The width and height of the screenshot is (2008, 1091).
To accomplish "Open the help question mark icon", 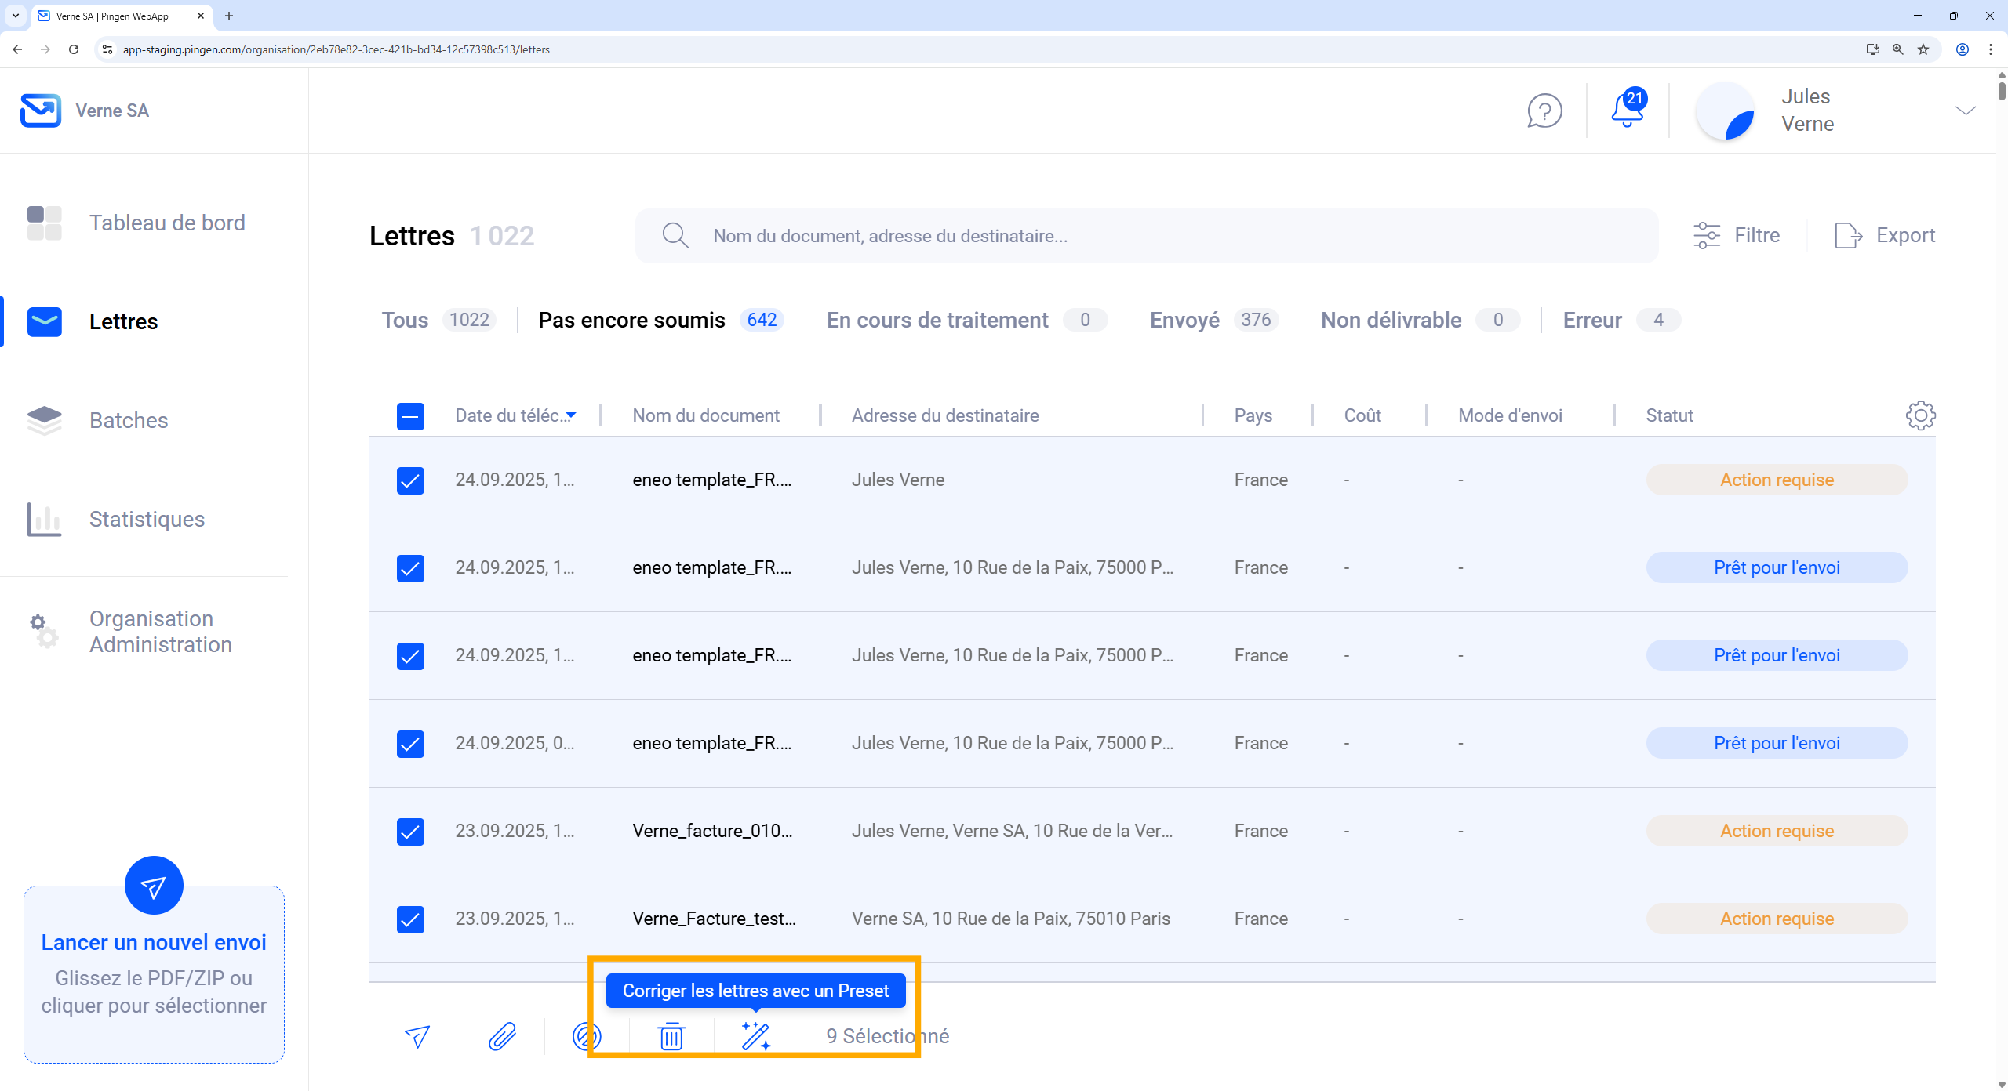I will pyautogui.click(x=1544, y=111).
